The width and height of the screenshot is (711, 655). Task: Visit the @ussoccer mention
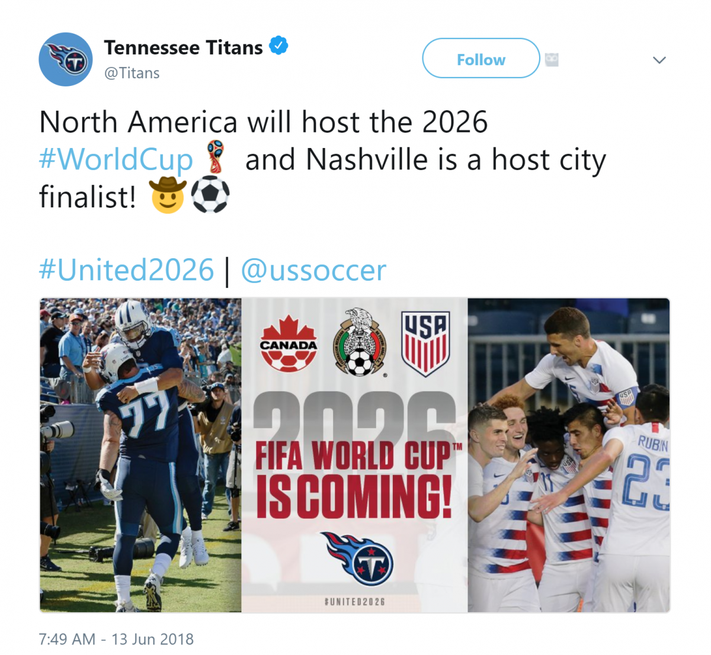pyautogui.click(x=313, y=271)
